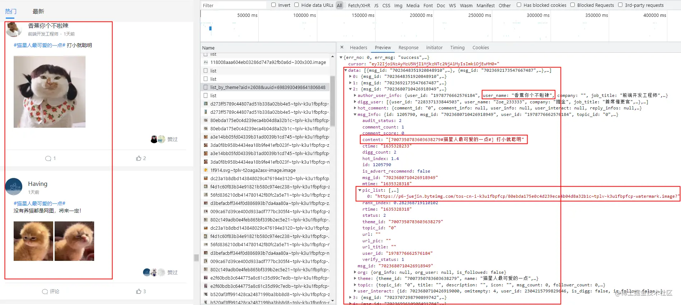Screen dimensions: 681x305
Task: Click the comment icon showing 1 comment
Action: coord(48,158)
